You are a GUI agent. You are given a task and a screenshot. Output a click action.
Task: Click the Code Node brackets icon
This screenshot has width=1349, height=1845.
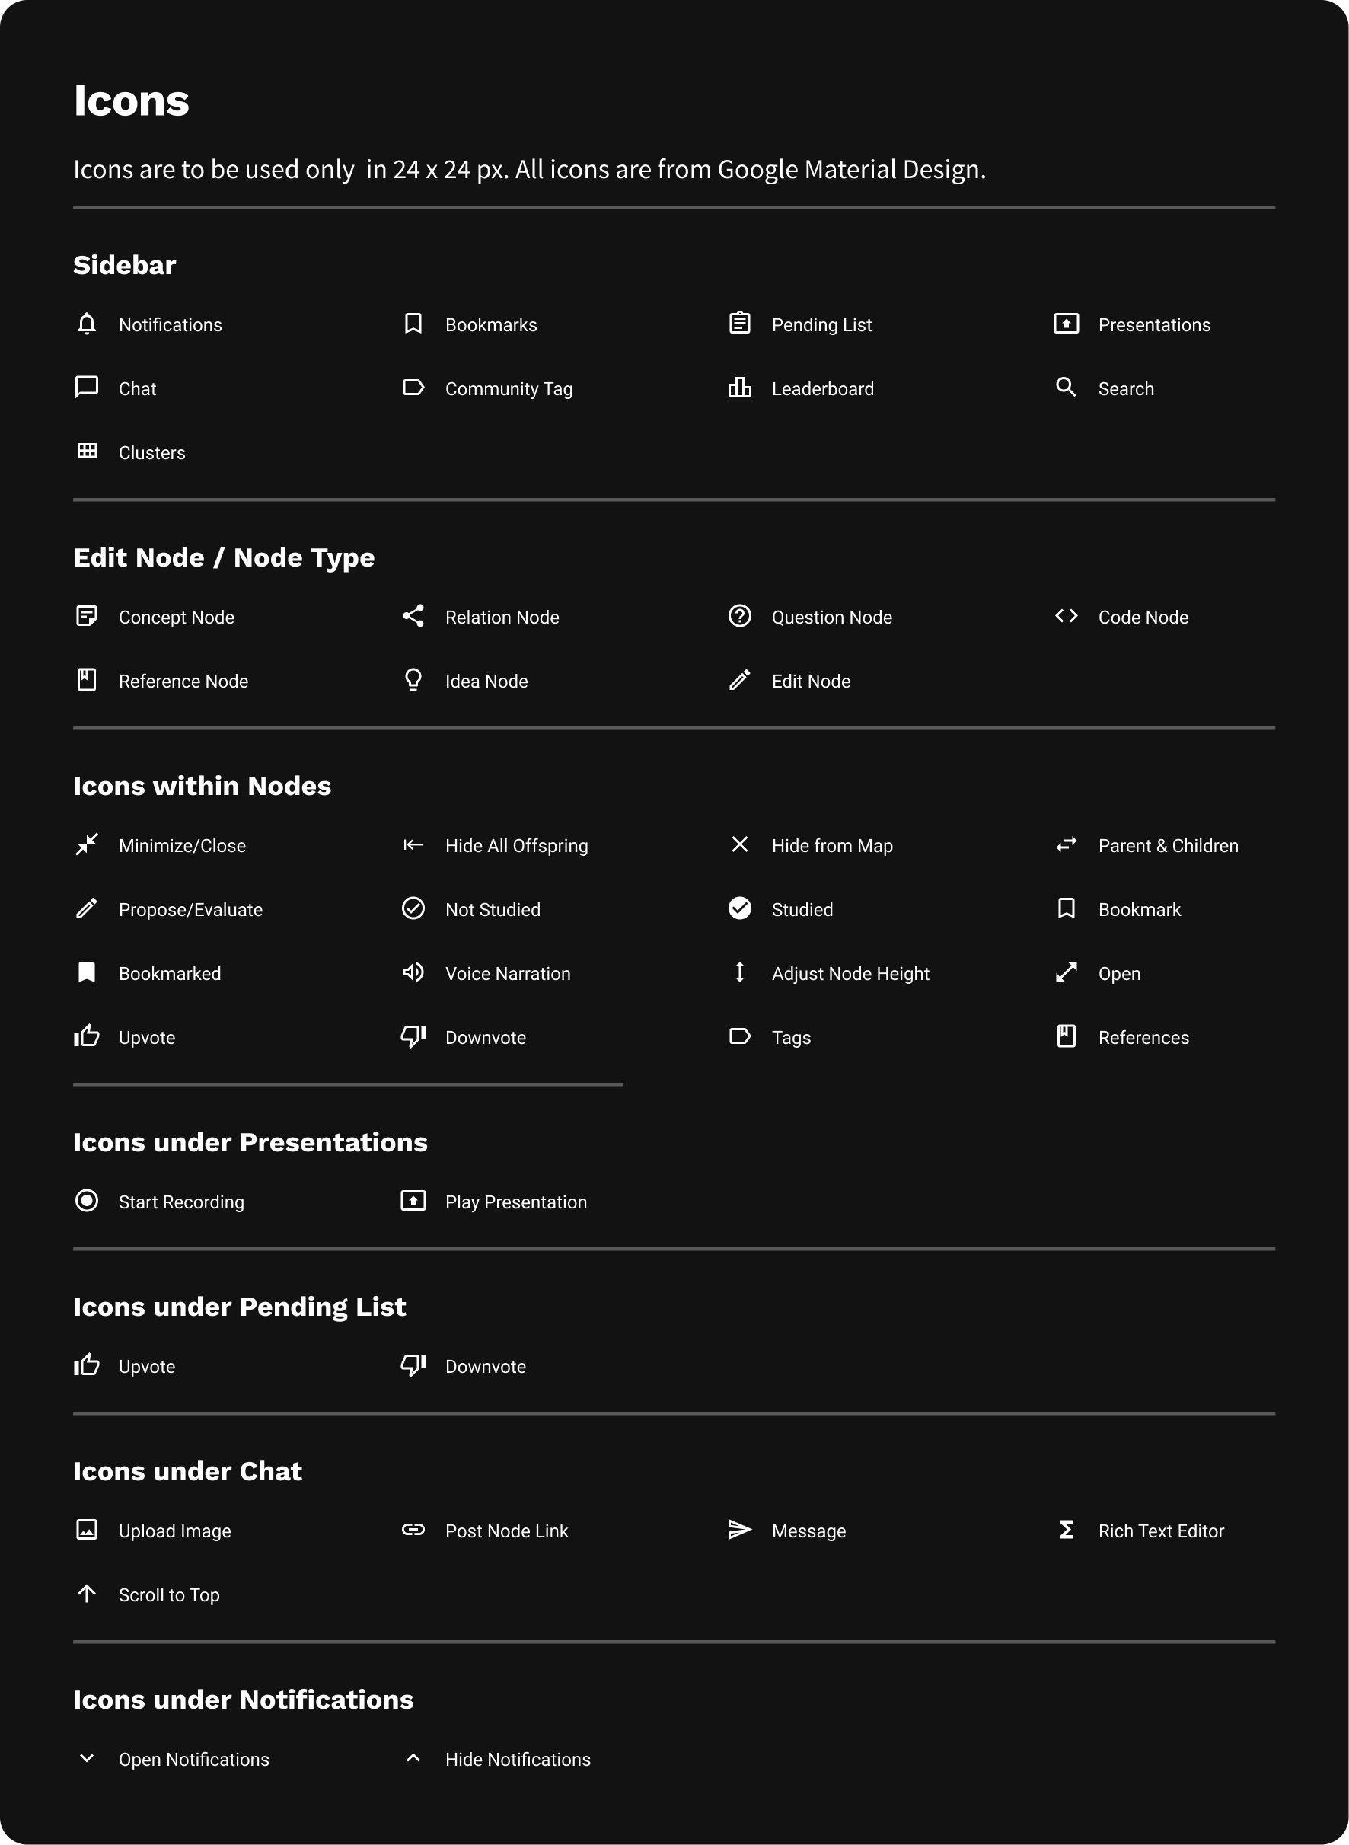(x=1067, y=616)
